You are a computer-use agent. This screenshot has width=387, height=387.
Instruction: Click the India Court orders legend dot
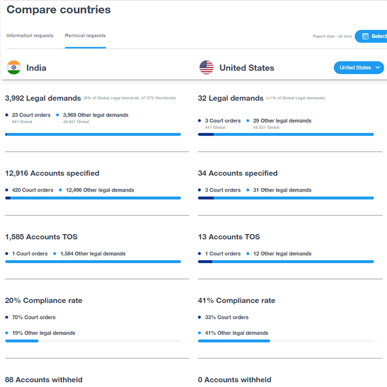tap(7, 115)
